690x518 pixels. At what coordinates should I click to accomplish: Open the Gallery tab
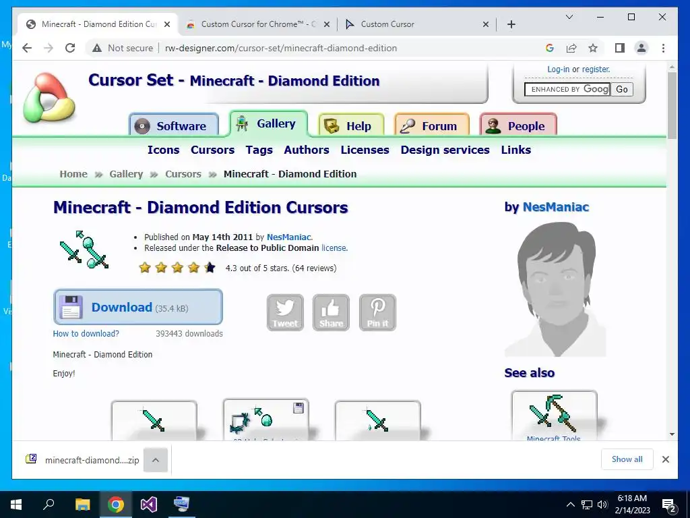coord(268,123)
